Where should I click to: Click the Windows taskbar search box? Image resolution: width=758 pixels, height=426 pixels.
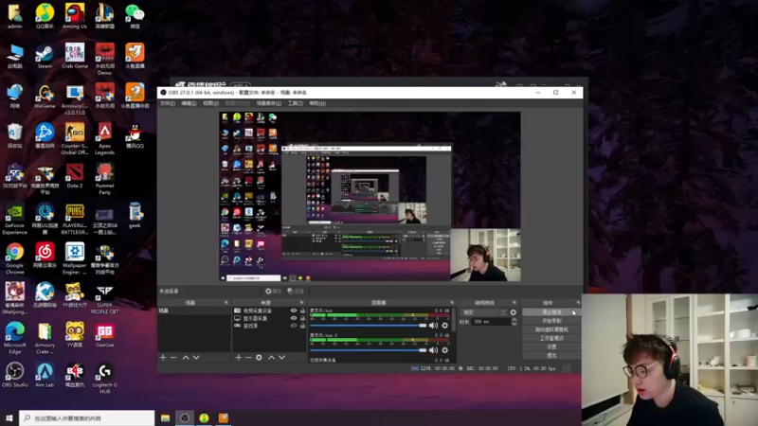[87, 417]
